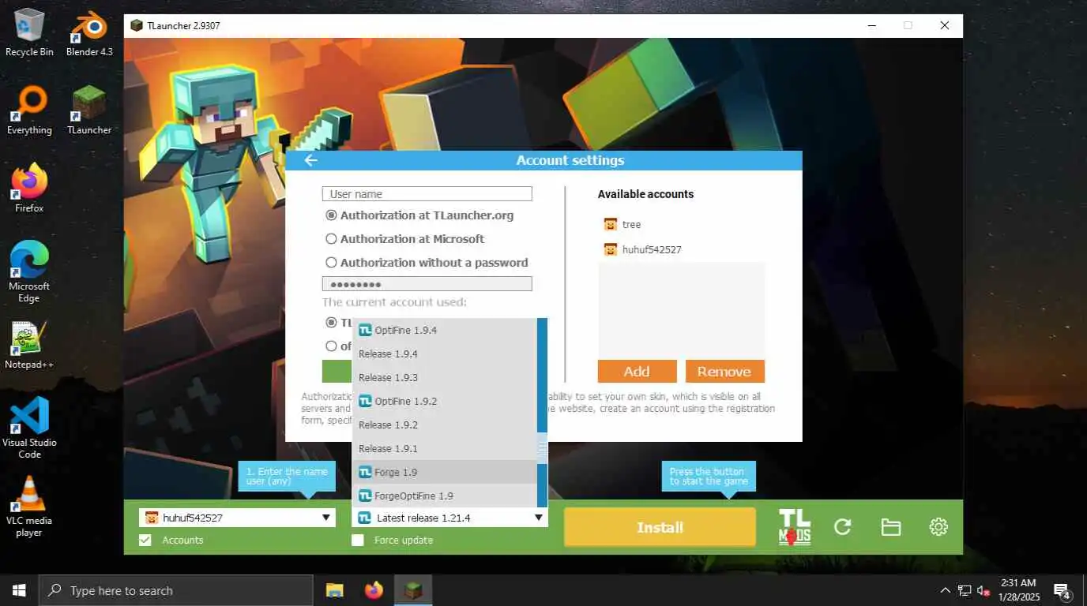Choose Release 1.9.3 from version list
The image size is (1087, 606).
pyautogui.click(x=444, y=377)
